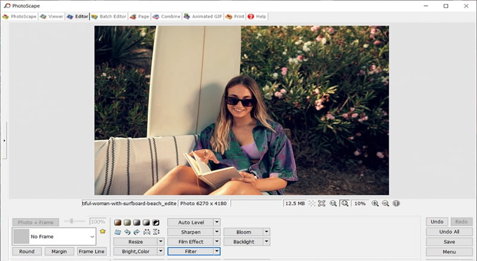Expand the Film Effect dropdown arrow
Image resolution: width=477 pixels, height=261 pixels.
(217, 241)
